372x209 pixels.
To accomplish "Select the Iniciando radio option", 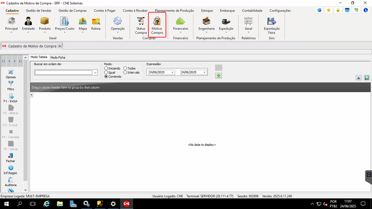I will pyautogui.click(x=106, y=68).
